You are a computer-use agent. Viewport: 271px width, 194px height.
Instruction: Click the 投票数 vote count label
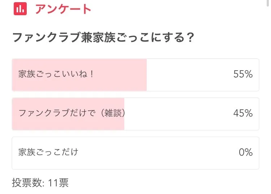pyautogui.click(x=28, y=183)
